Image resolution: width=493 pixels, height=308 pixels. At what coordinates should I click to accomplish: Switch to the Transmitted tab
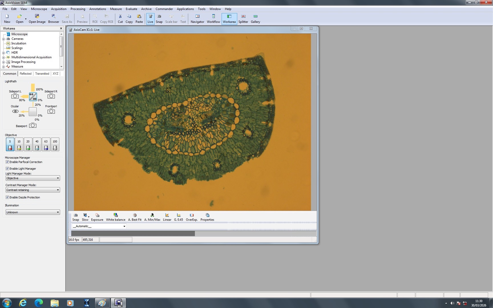point(42,74)
